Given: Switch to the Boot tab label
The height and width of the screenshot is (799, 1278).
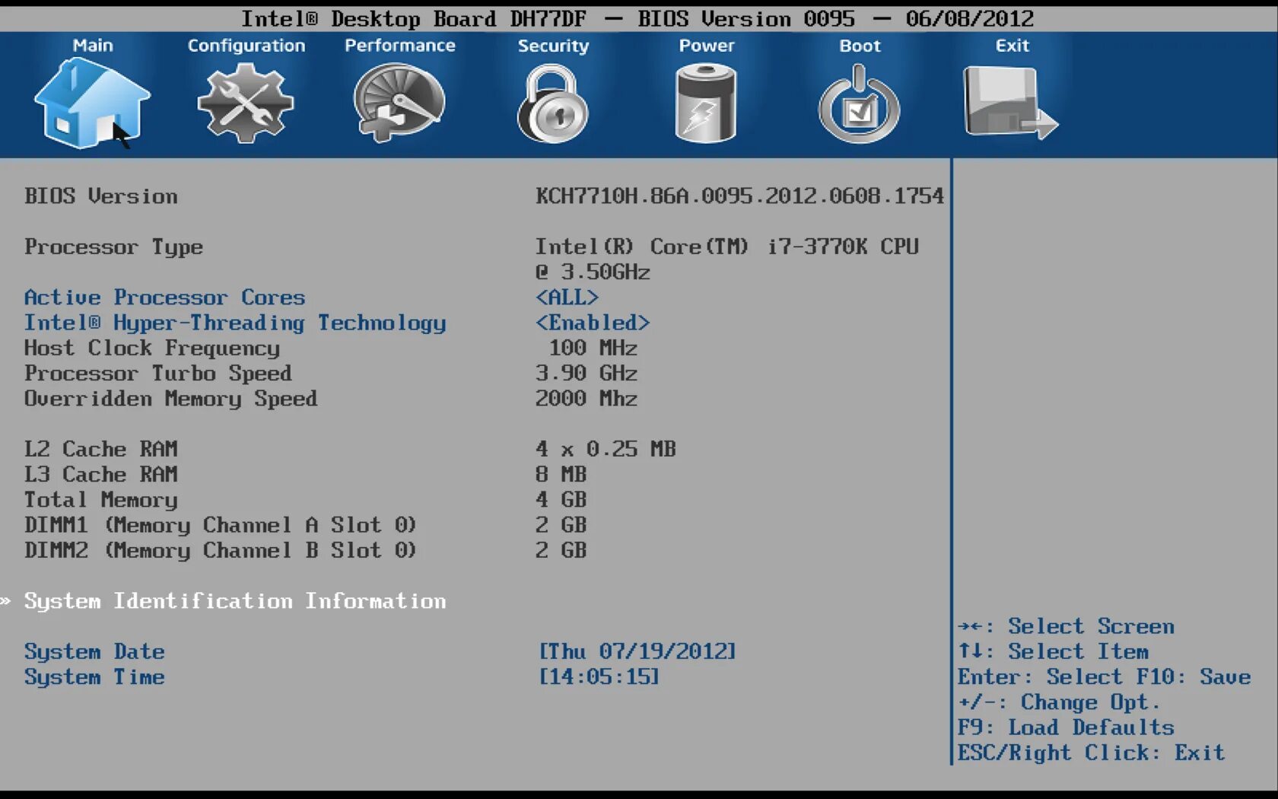Looking at the screenshot, I should (x=860, y=46).
